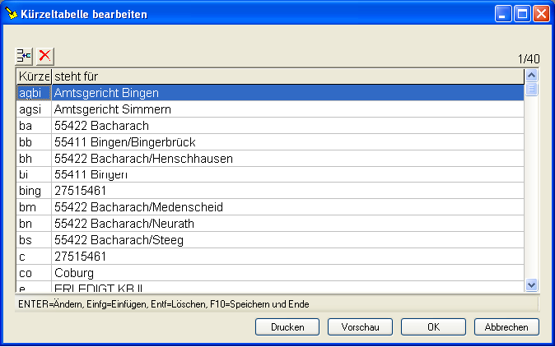Click the insert row icon
This screenshot has width=555, height=347.
pos(25,56)
